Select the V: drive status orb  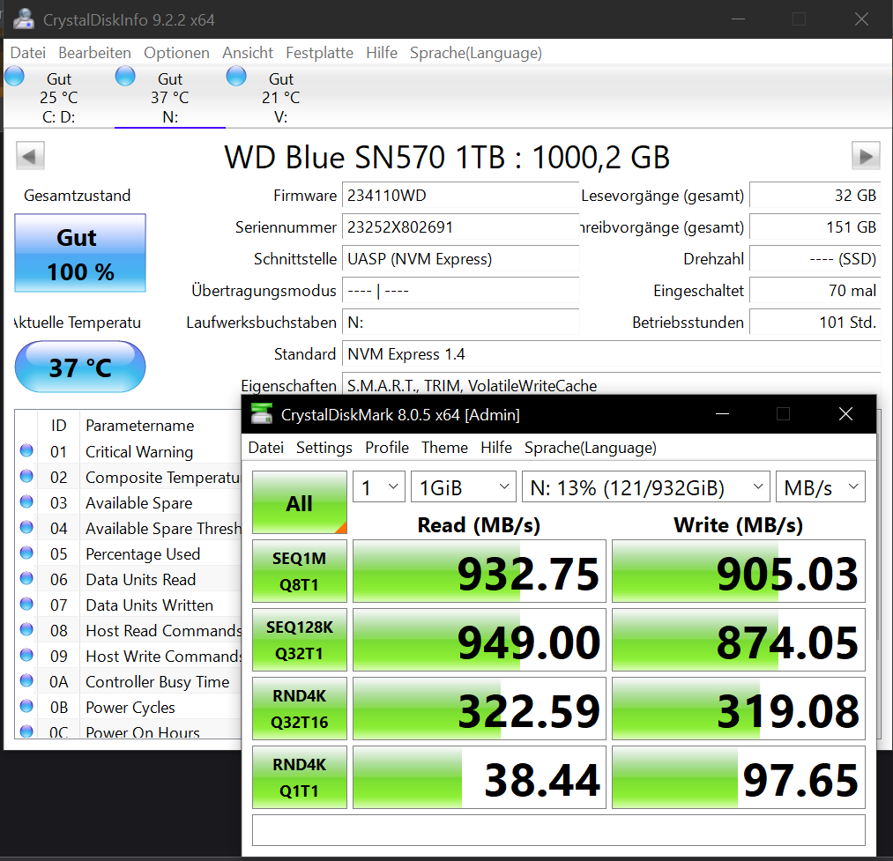point(236,76)
